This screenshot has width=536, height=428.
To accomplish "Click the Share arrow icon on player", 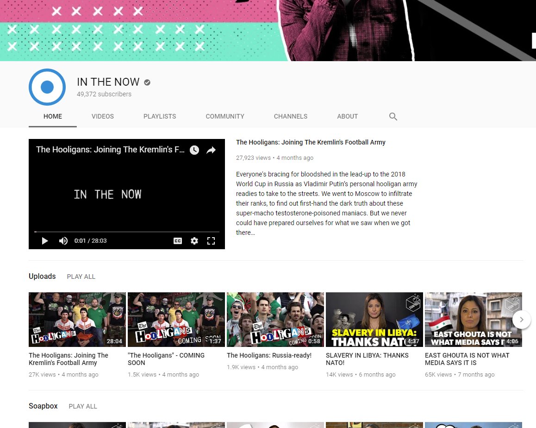I will coord(211,150).
